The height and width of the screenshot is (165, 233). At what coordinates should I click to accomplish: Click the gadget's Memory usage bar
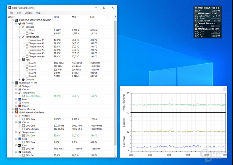click(x=215, y=26)
